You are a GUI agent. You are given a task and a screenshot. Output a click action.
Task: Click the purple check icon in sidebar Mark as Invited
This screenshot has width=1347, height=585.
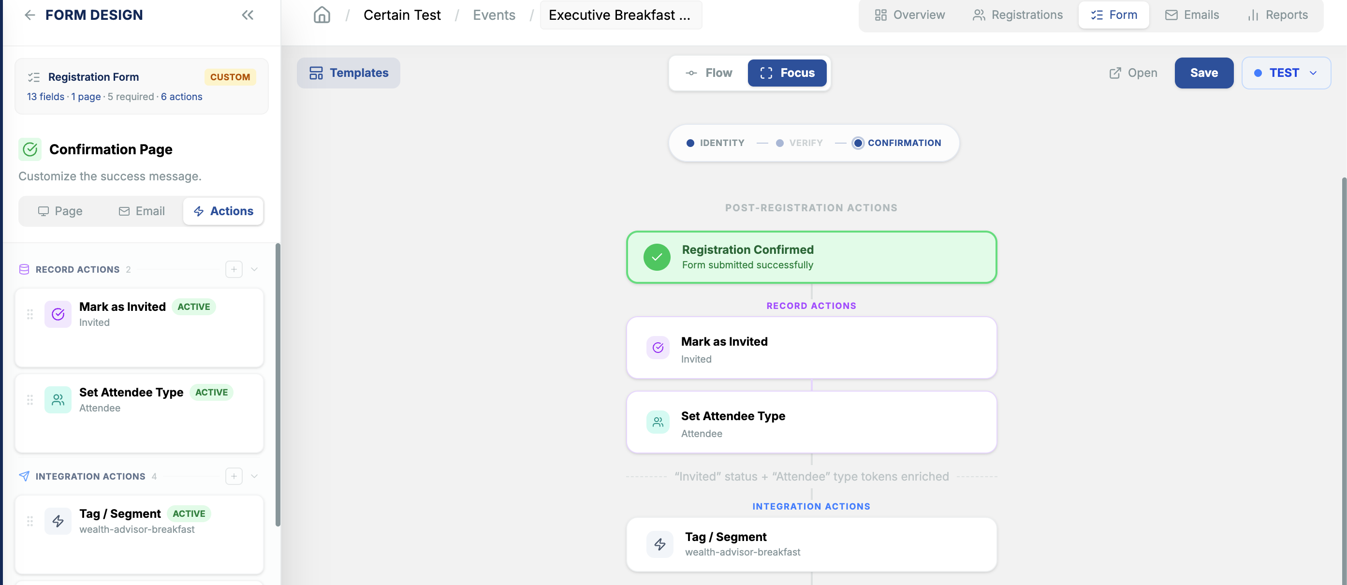(58, 314)
